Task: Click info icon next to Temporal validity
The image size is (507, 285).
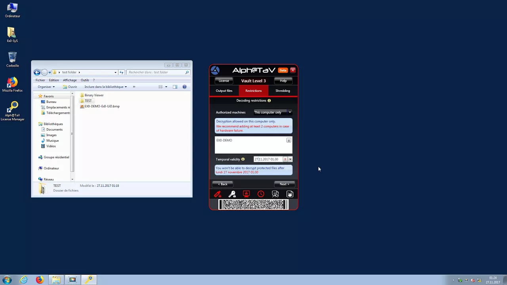Action: click(x=243, y=159)
